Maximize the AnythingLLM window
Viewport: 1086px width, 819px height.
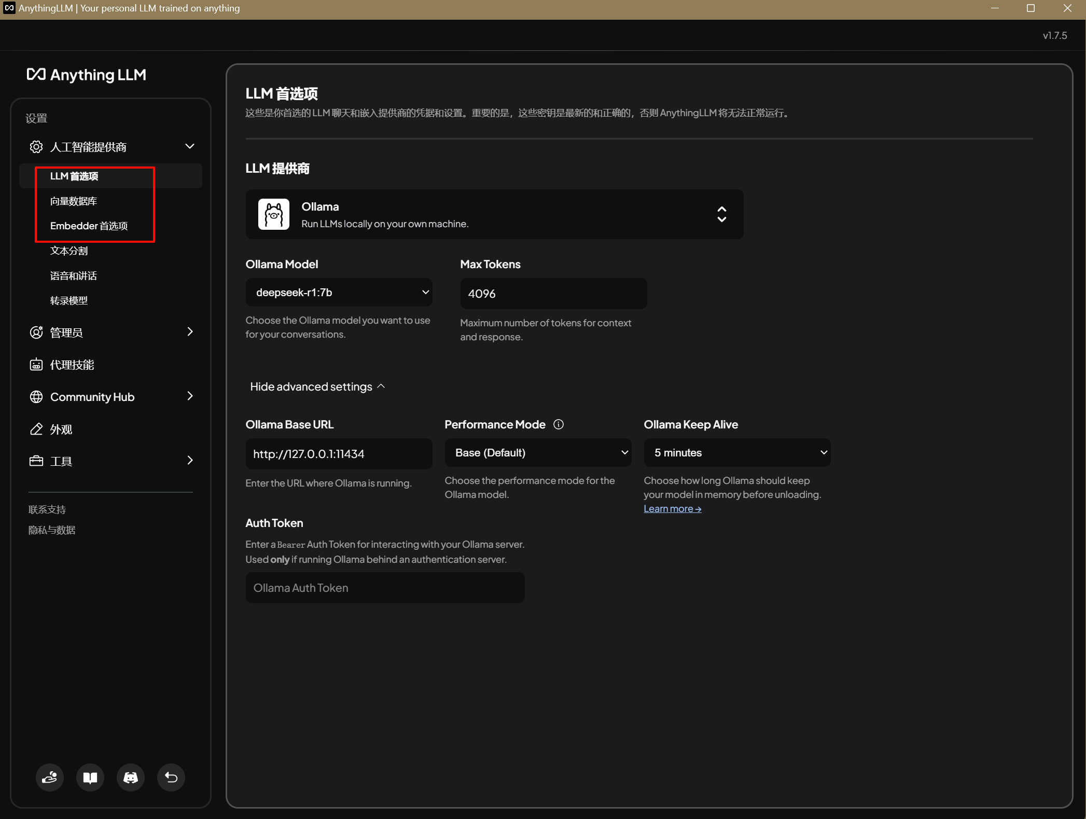[1031, 8]
